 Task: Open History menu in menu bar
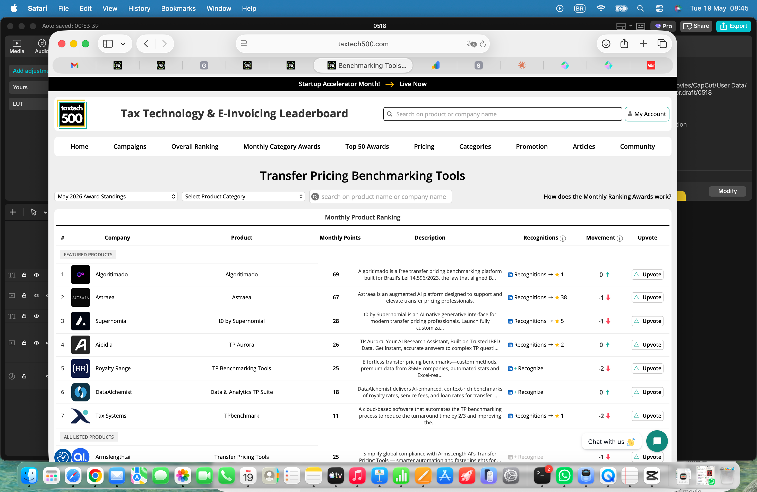139,8
